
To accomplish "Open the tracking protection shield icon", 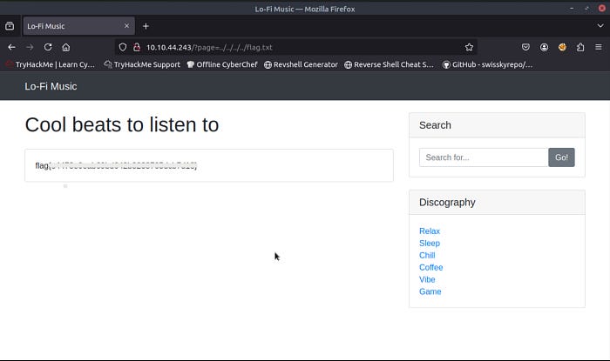I will click(123, 47).
